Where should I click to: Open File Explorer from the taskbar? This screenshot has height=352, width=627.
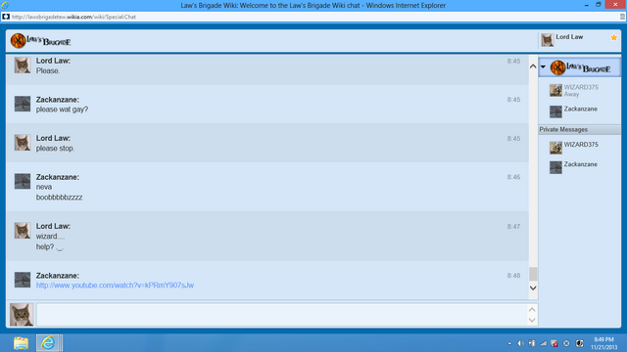pos(21,343)
